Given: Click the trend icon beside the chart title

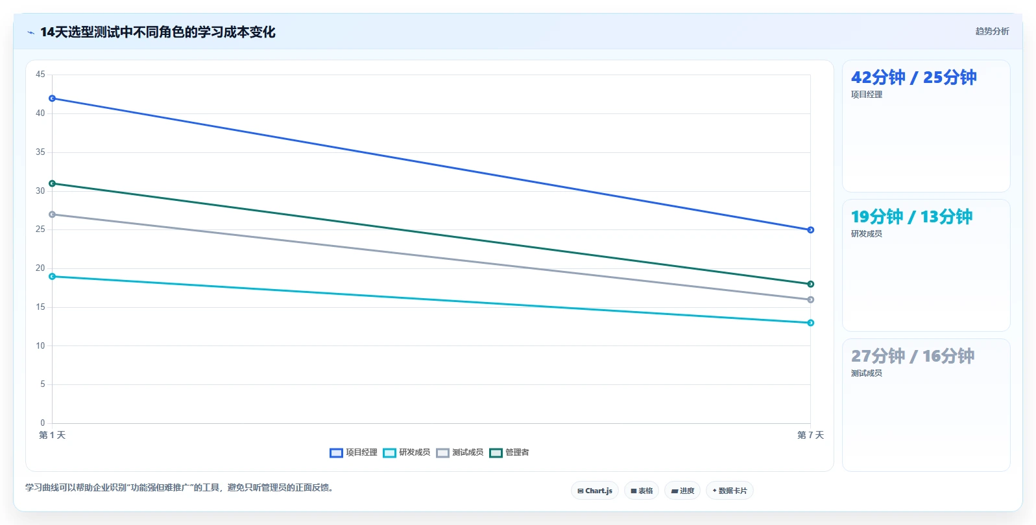Looking at the screenshot, I should pos(30,32).
